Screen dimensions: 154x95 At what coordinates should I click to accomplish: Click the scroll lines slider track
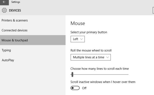tap(100, 74)
